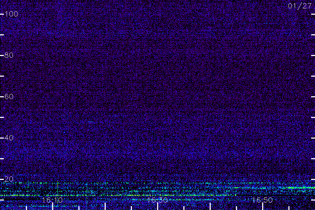Click the 60 frequency axis label
This screenshot has width=315, height=210.
click(x=9, y=97)
